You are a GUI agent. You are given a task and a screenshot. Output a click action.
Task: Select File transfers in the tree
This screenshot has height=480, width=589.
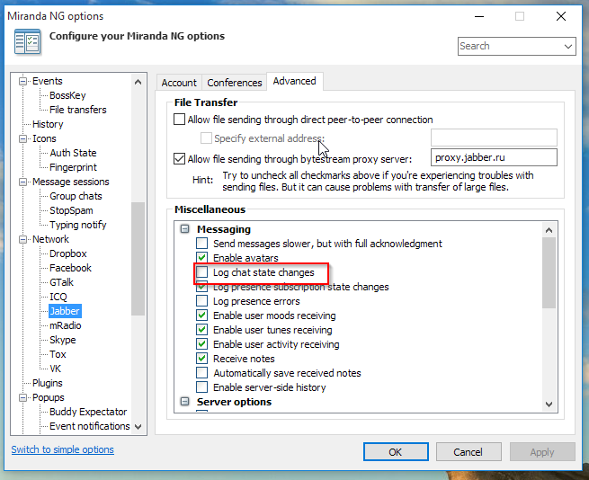(78, 110)
